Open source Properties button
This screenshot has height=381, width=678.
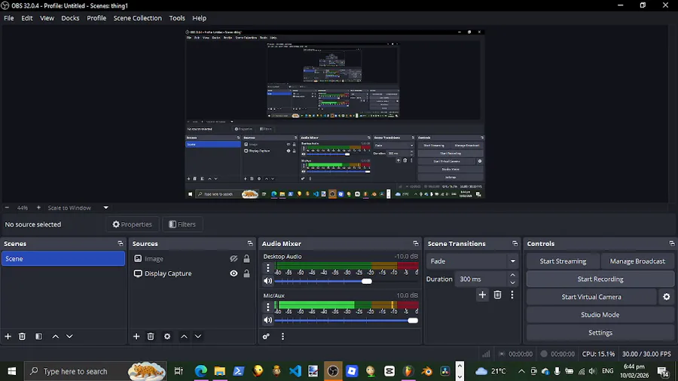click(x=133, y=224)
